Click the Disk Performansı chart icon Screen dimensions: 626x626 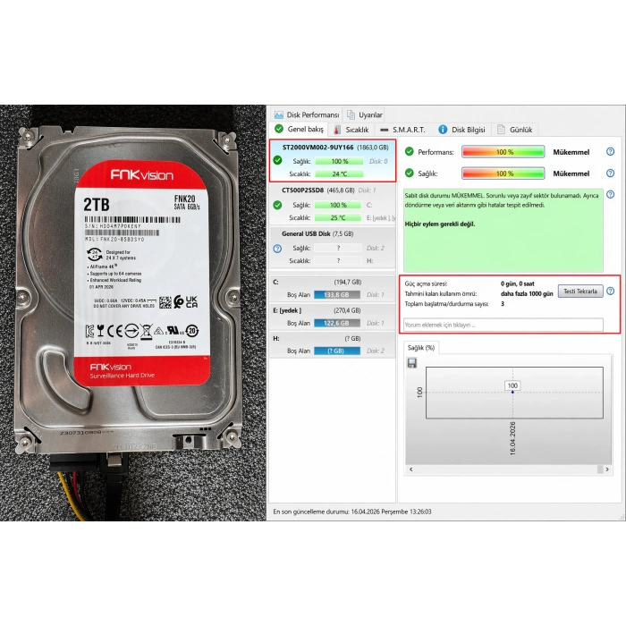click(279, 115)
